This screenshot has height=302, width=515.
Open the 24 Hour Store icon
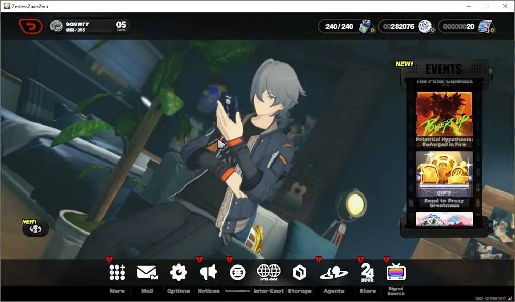[367, 273]
